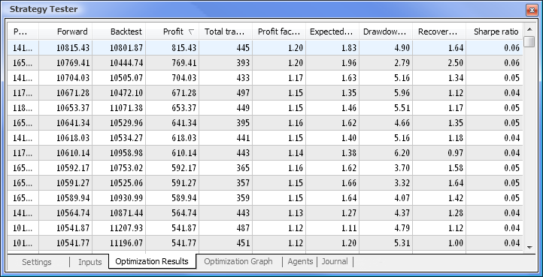Switch to the Agents tab
The height and width of the screenshot is (277, 543).
coord(300,261)
